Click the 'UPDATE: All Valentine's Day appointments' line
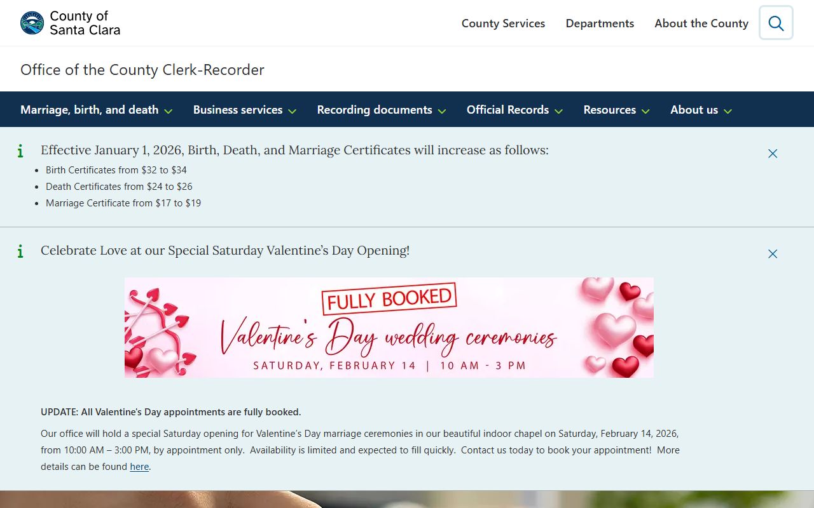 click(171, 412)
